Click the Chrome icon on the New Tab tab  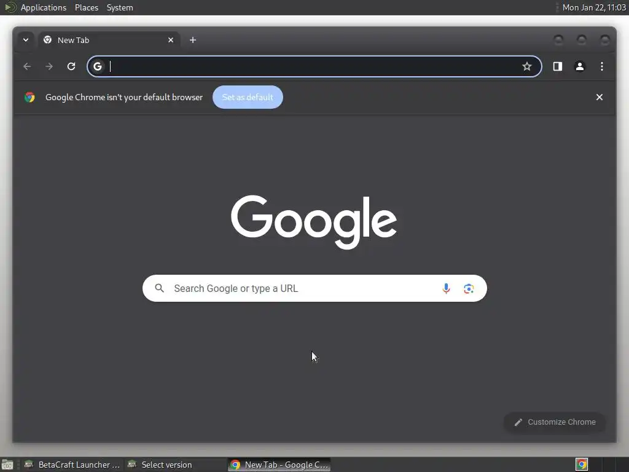click(x=47, y=40)
